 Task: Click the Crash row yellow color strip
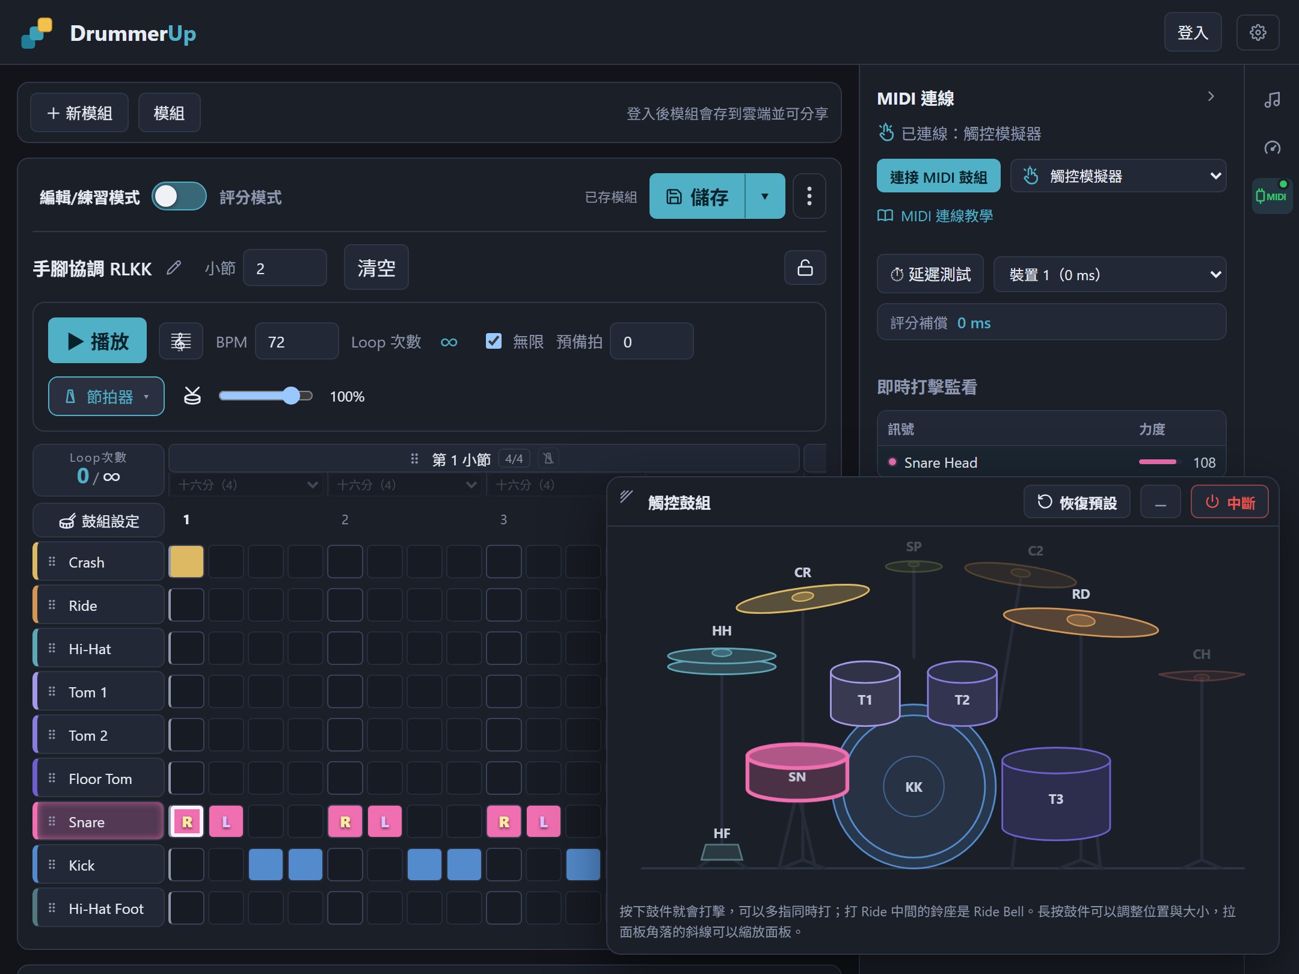coord(35,562)
